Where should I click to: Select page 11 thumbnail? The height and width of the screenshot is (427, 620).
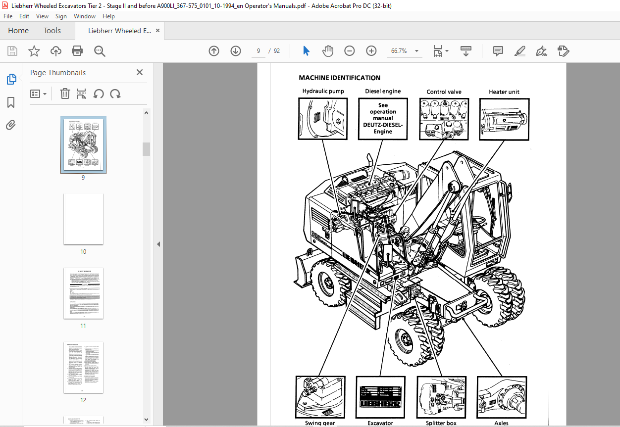coord(83,293)
